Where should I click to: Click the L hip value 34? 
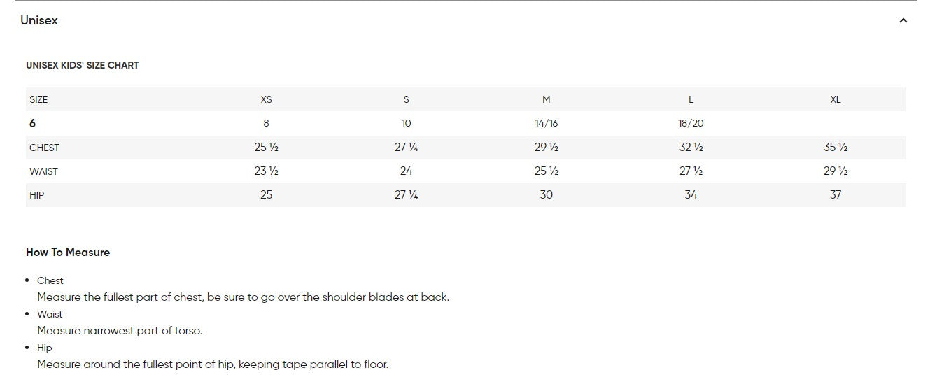691,195
